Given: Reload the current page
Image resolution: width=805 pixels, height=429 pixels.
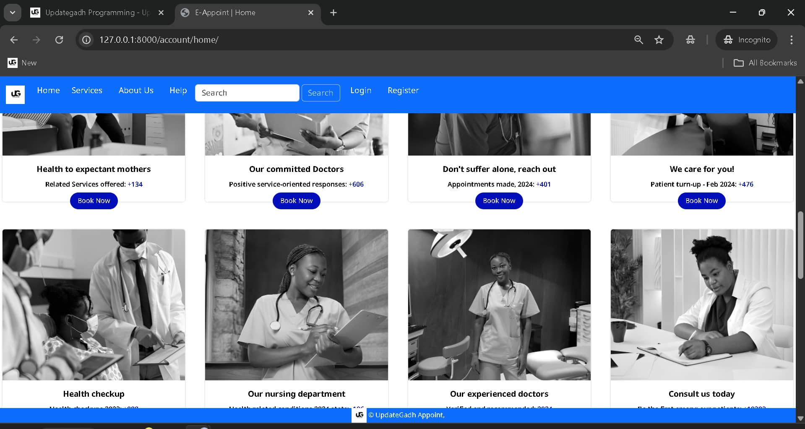Looking at the screenshot, I should pos(59,40).
